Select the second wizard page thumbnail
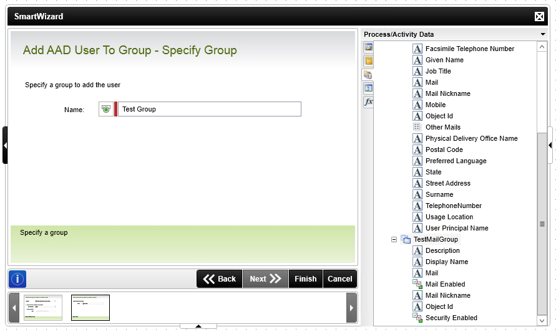Viewport: 556px width, 332px height. (90, 308)
